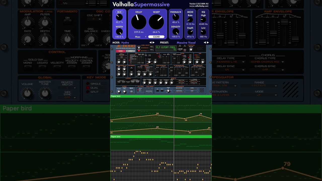Open the Voice Assign dropdown

click(149, 88)
